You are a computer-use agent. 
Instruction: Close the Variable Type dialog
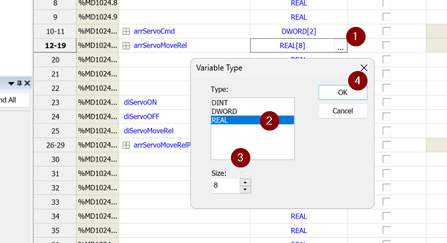point(364,68)
